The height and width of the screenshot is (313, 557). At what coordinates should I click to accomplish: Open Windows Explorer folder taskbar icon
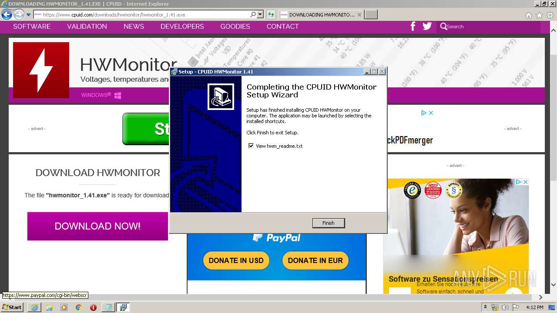pos(49,307)
